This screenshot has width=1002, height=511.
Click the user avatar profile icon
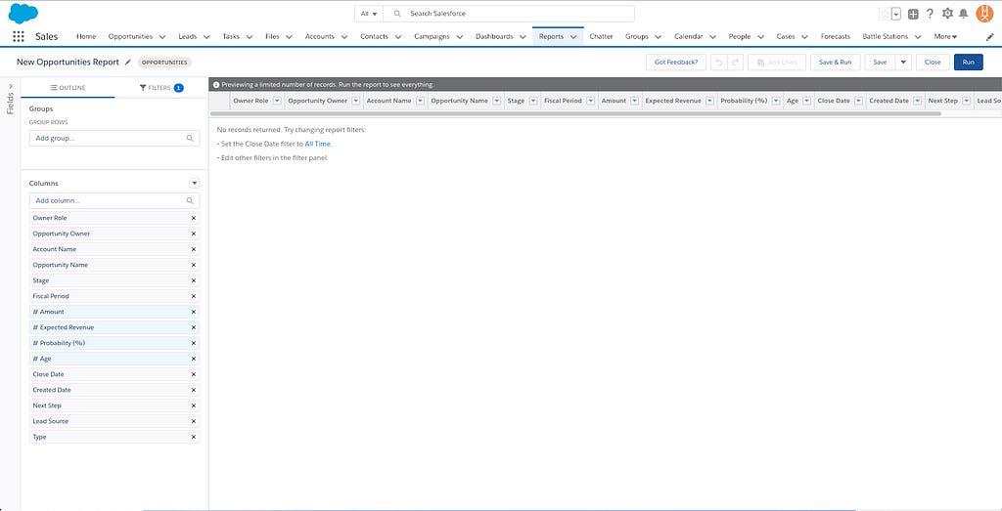(x=984, y=14)
